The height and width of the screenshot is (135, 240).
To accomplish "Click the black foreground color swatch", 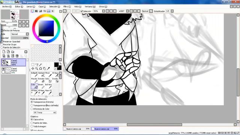I will click(56, 64).
